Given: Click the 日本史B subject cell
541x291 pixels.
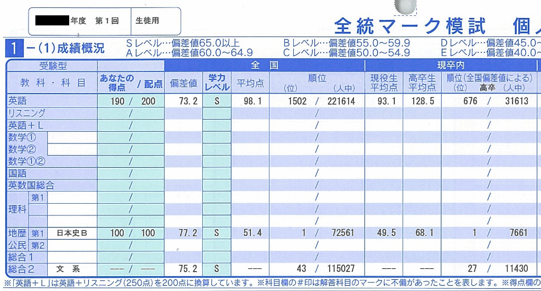Looking at the screenshot, I should 72,233.
